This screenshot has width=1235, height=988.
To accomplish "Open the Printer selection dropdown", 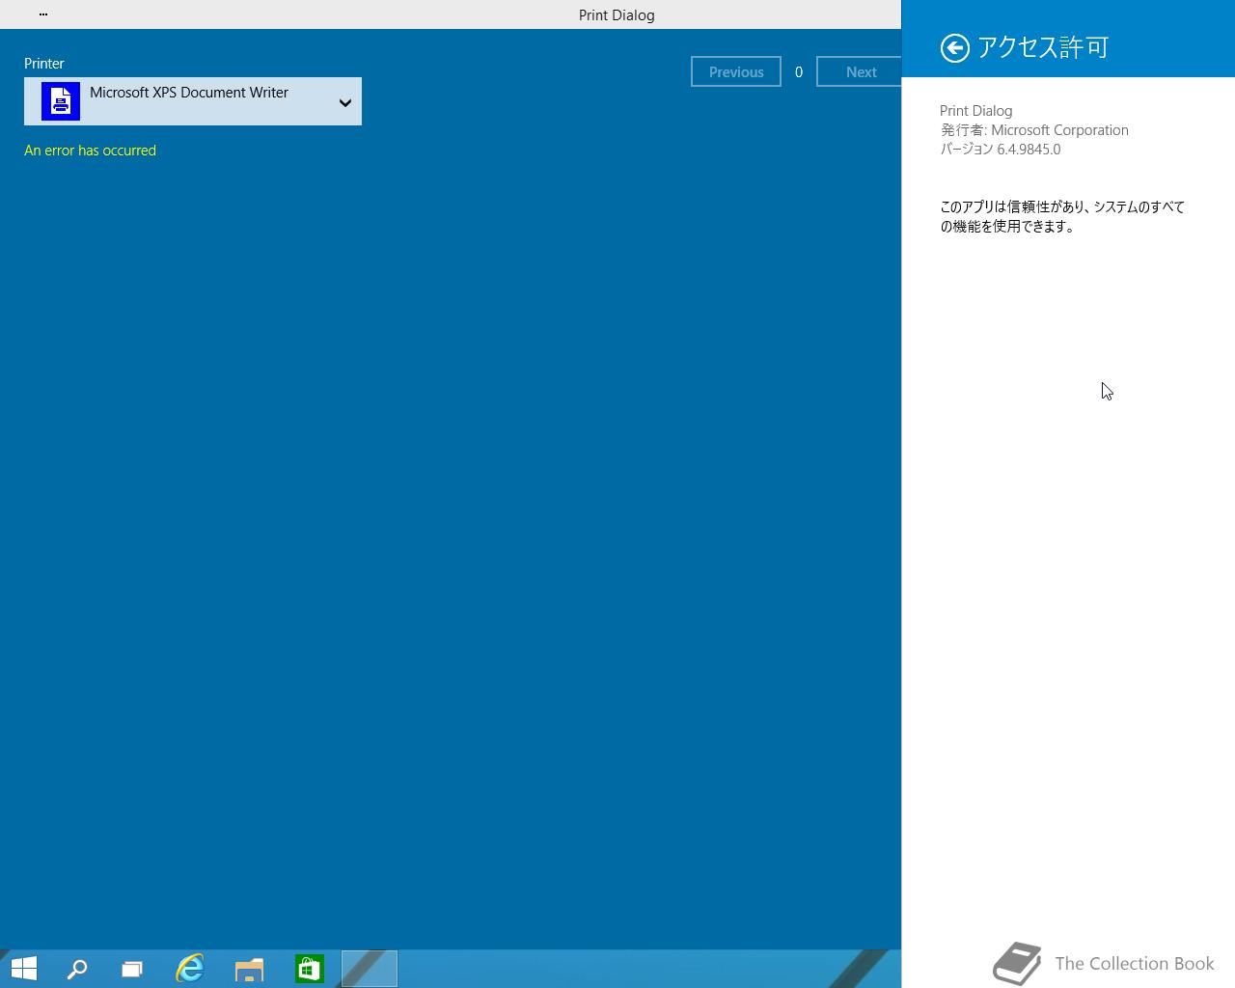I will pyautogui.click(x=193, y=101).
